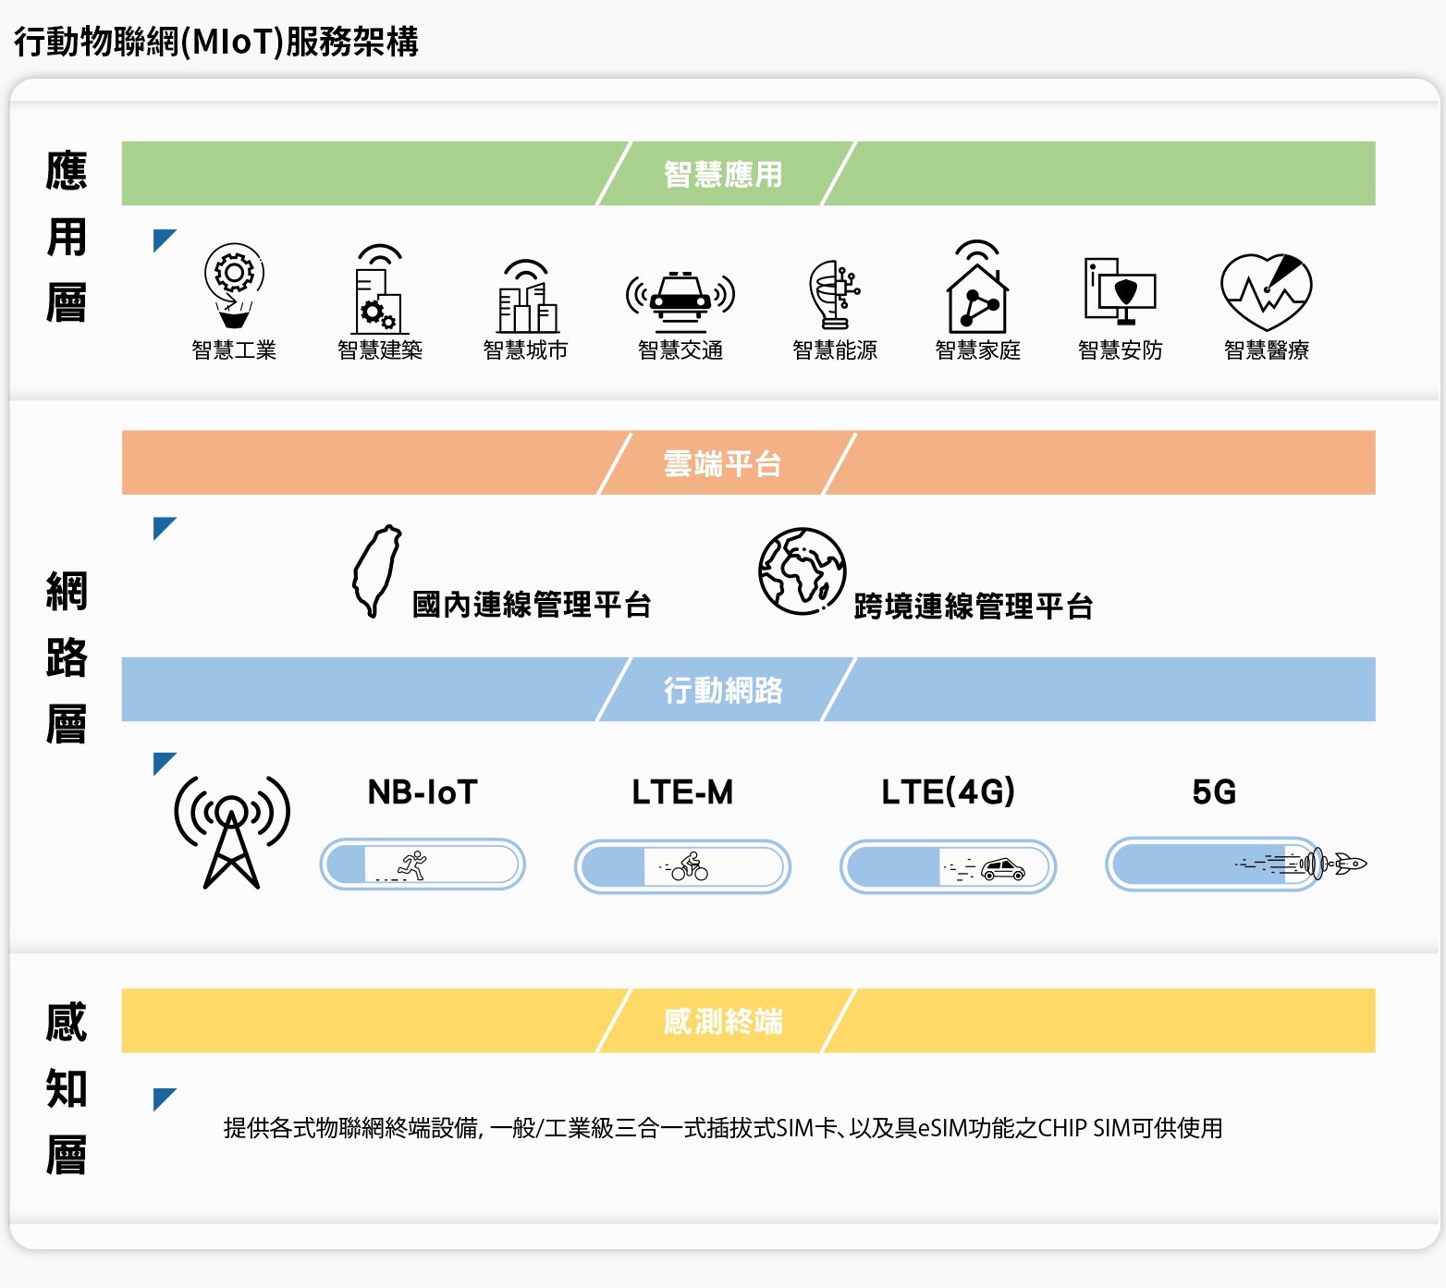
Task: Click the LTE-M bicycle speed bar
Action: [x=682, y=866]
